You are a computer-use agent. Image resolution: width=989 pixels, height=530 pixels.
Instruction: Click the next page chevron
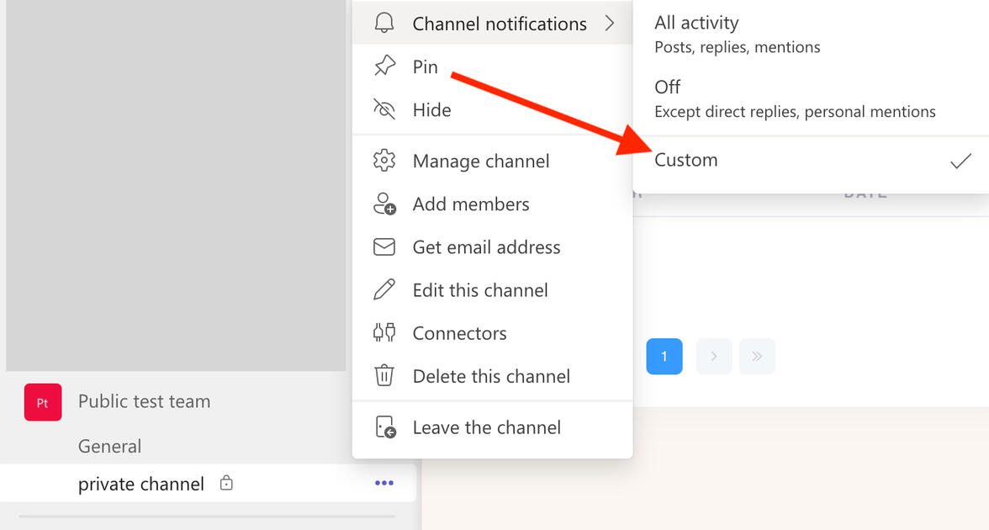713,356
